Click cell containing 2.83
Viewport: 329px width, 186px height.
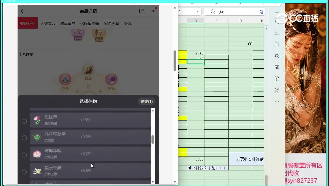pos(196,159)
